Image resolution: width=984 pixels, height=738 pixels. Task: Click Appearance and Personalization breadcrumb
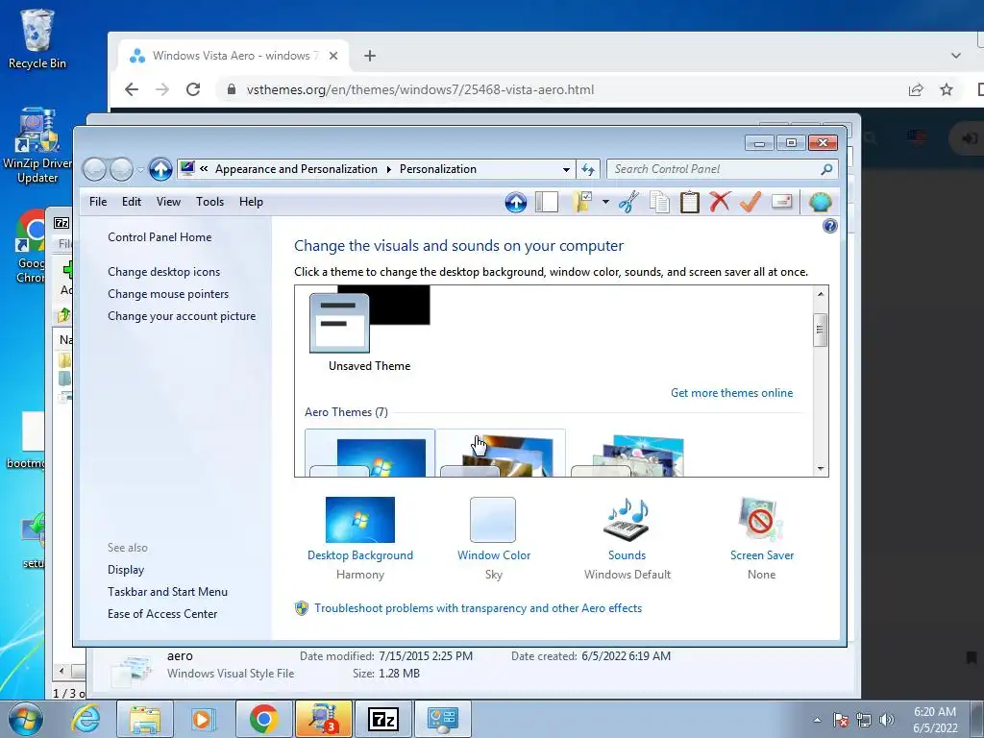point(296,169)
